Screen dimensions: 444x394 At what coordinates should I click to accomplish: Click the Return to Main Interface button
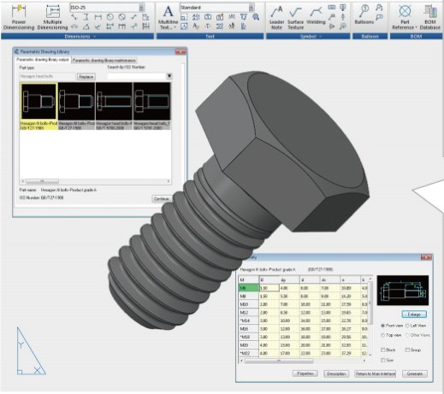(x=376, y=373)
